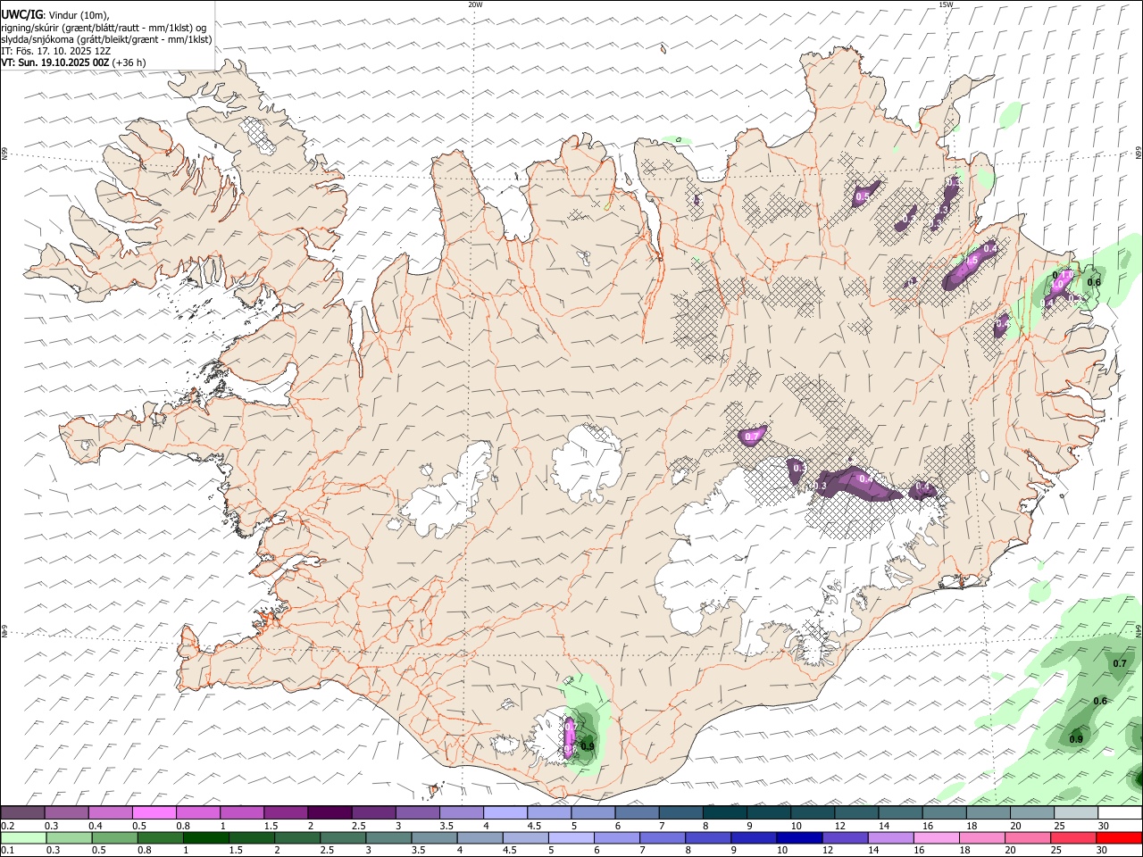
Task: Pick the pale gray 25 swatch in the snow legend
Action: pyautogui.click(x=1075, y=812)
